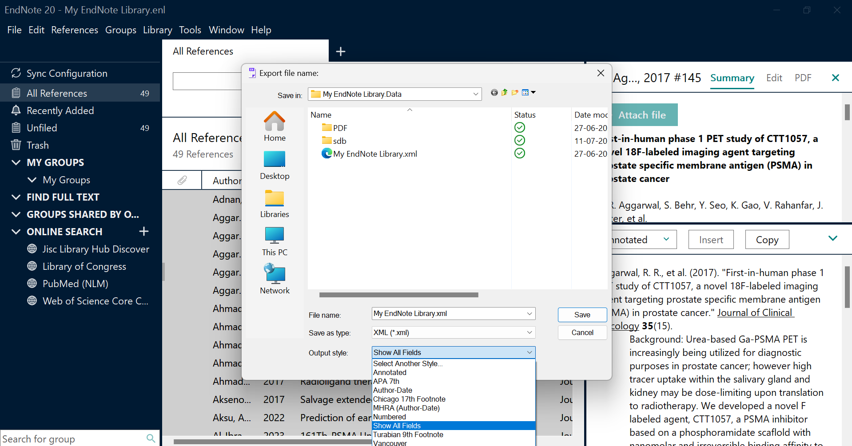This screenshot has height=446, width=852.
Task: Open This PC in dialog sidebar
Action: [x=275, y=242]
